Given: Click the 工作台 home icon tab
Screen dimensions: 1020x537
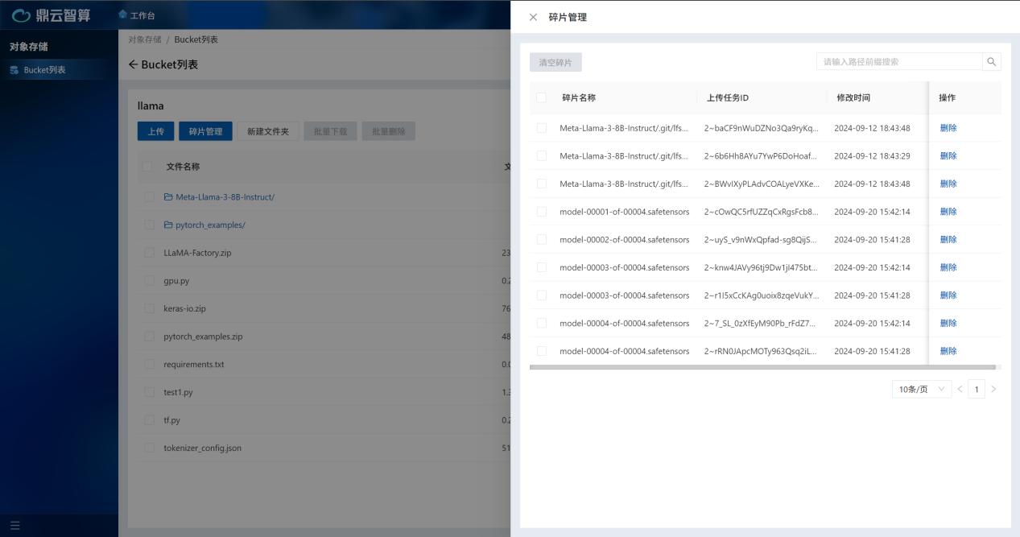Looking at the screenshot, I should 137,15.
